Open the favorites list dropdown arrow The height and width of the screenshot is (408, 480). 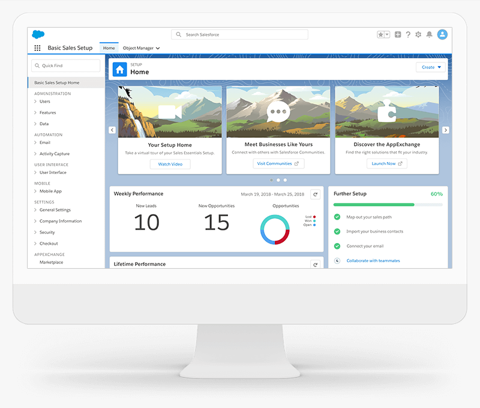pyautogui.click(x=387, y=35)
